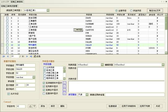Switch to the 业务记录 tab
168x112 pixels.
coord(5,2)
